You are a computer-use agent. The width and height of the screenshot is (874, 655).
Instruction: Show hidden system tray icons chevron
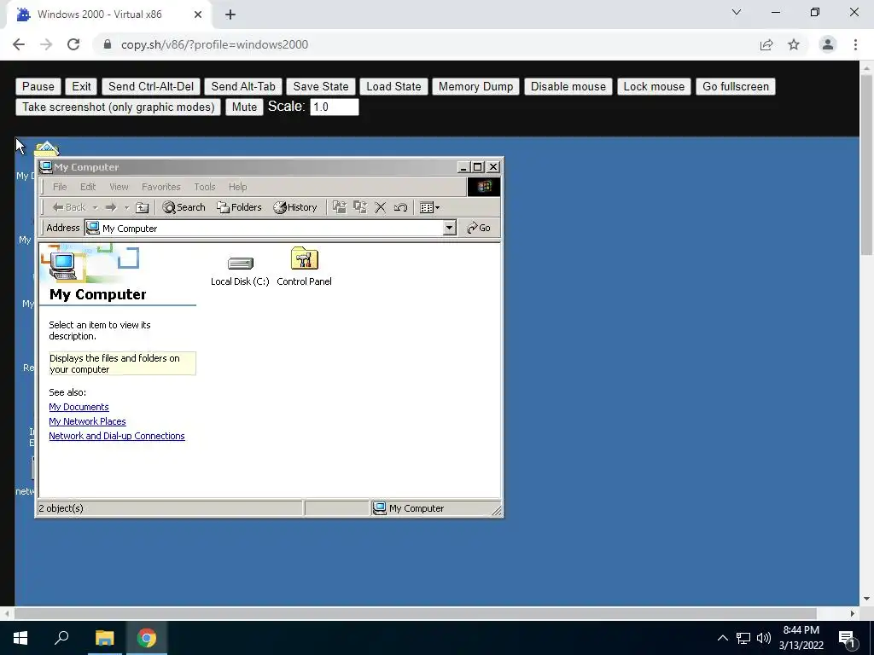point(722,638)
